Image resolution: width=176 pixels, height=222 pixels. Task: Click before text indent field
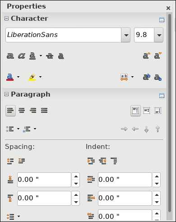click(125, 180)
